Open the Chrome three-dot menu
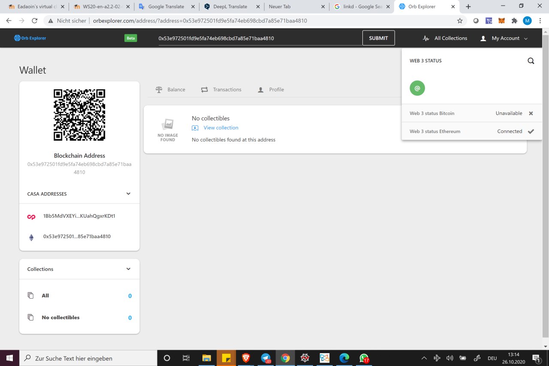Image resolution: width=549 pixels, height=366 pixels. [540, 21]
